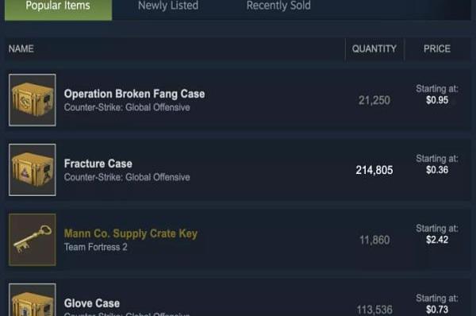Open the Recently Sold tab
Viewport: 476px width, 316px height.
point(278,6)
